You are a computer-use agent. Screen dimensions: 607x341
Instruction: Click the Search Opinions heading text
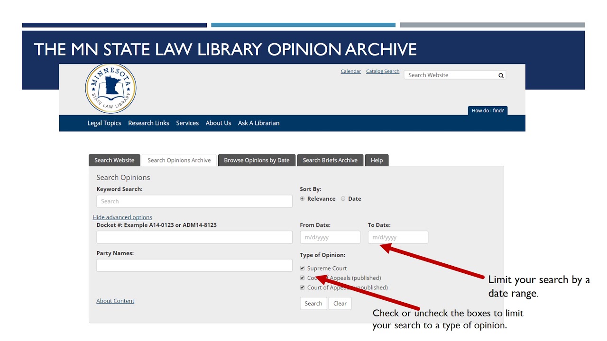123,178
